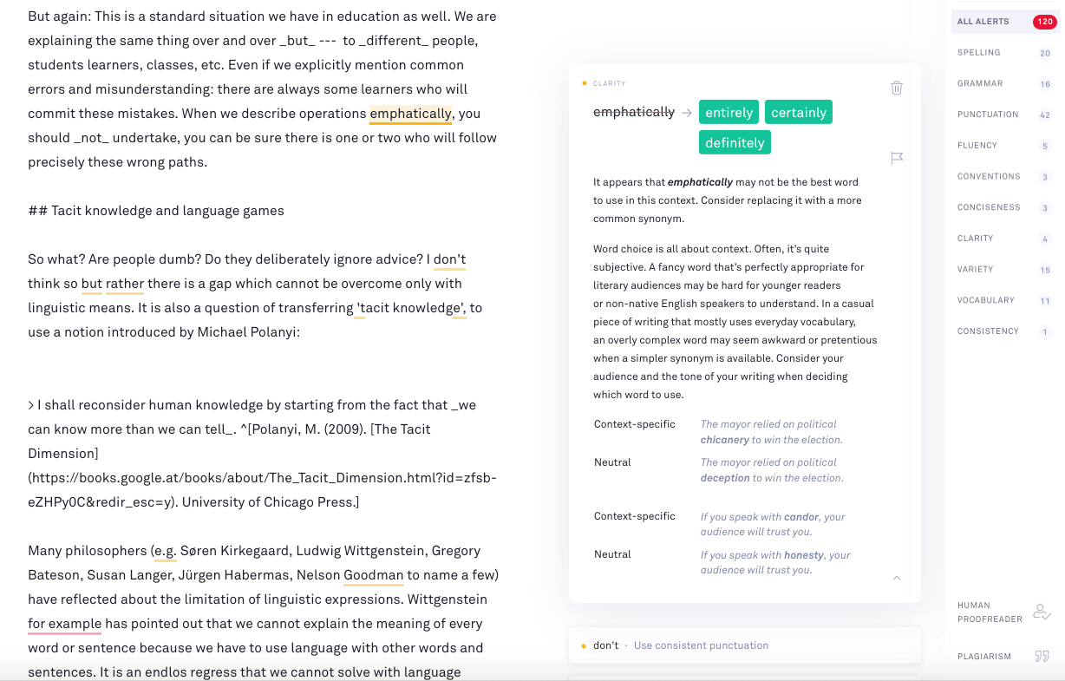
Task: Accept the "entirely" replacement
Action: (x=729, y=112)
